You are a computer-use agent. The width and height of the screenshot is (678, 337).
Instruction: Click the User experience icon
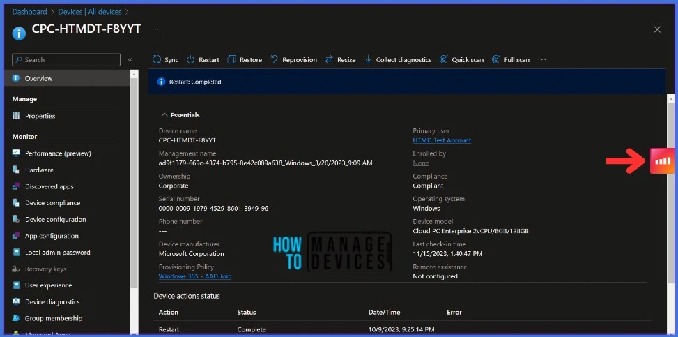point(16,285)
